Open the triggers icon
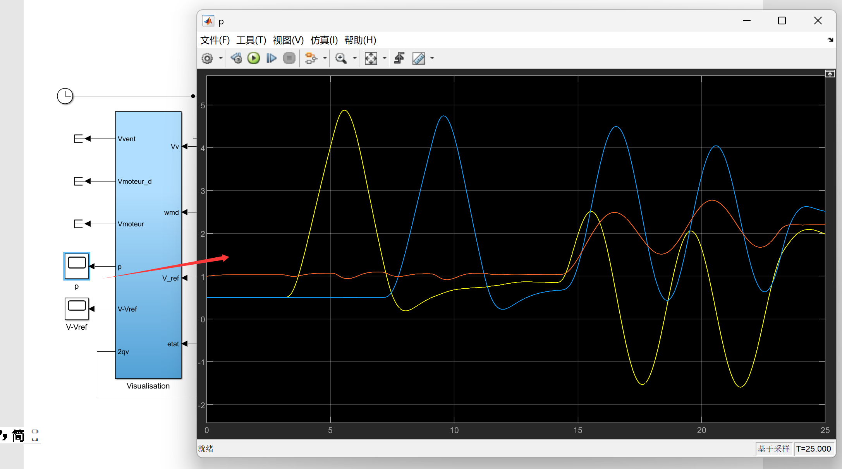The height and width of the screenshot is (469, 842). click(399, 58)
